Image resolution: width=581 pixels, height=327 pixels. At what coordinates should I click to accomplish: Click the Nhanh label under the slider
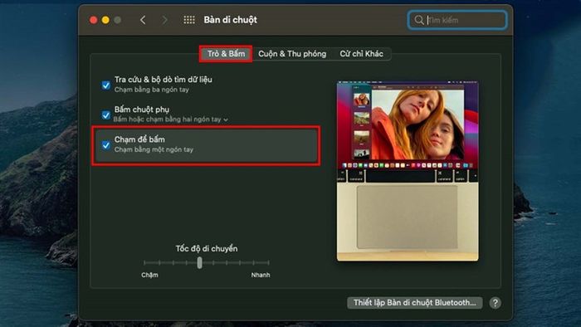[x=261, y=275]
